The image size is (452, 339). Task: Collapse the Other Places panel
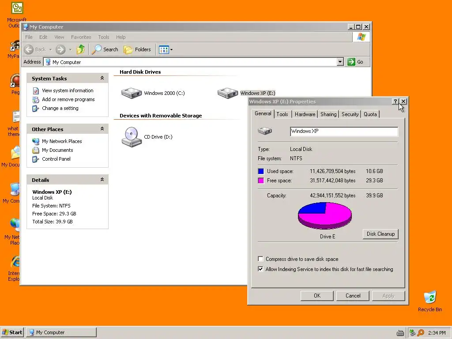[102, 129]
